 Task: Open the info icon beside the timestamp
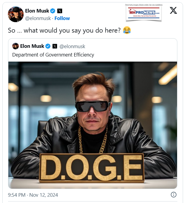pyautogui.click(x=173, y=195)
